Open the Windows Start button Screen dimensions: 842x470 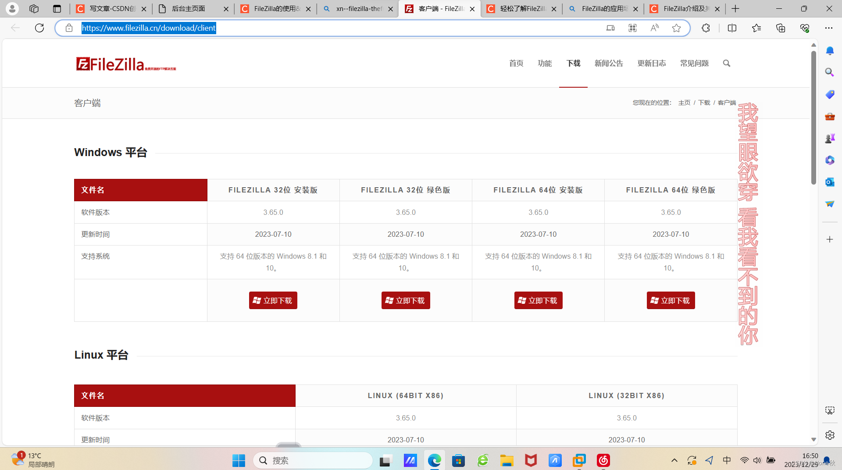click(x=239, y=460)
